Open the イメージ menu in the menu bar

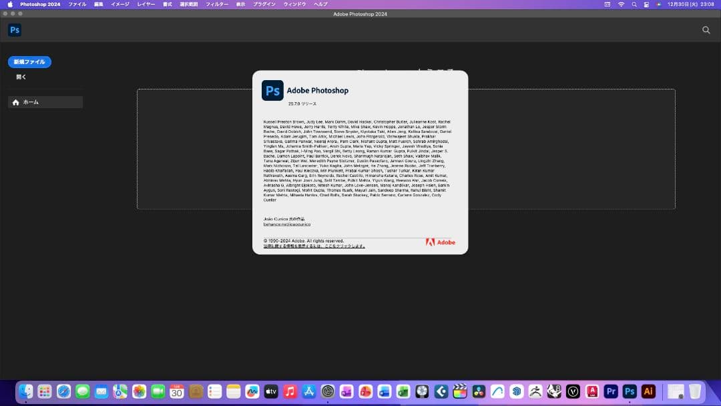click(x=120, y=4)
